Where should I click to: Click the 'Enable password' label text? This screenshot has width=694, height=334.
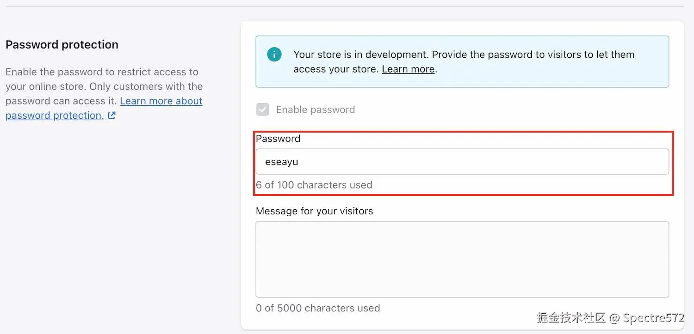[315, 109]
